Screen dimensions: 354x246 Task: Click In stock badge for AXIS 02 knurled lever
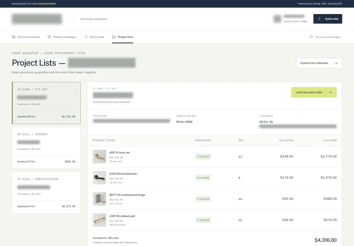click(x=203, y=177)
